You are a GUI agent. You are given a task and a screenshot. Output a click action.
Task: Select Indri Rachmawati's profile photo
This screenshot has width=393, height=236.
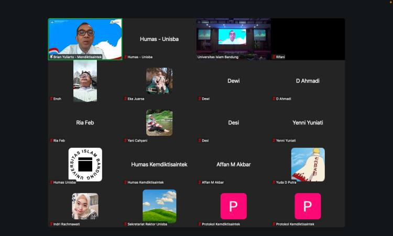(85, 206)
